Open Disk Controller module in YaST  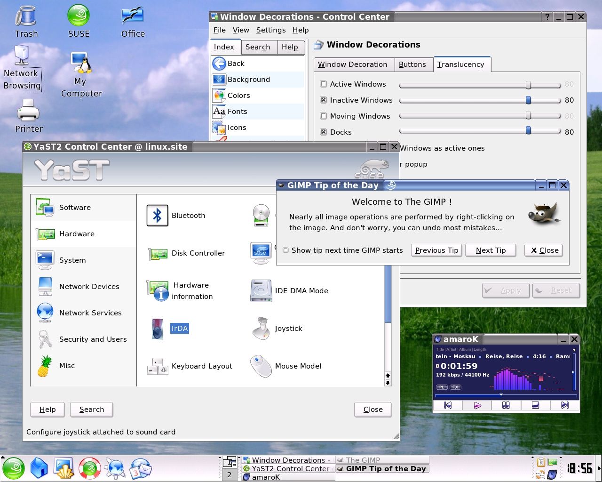click(x=186, y=253)
